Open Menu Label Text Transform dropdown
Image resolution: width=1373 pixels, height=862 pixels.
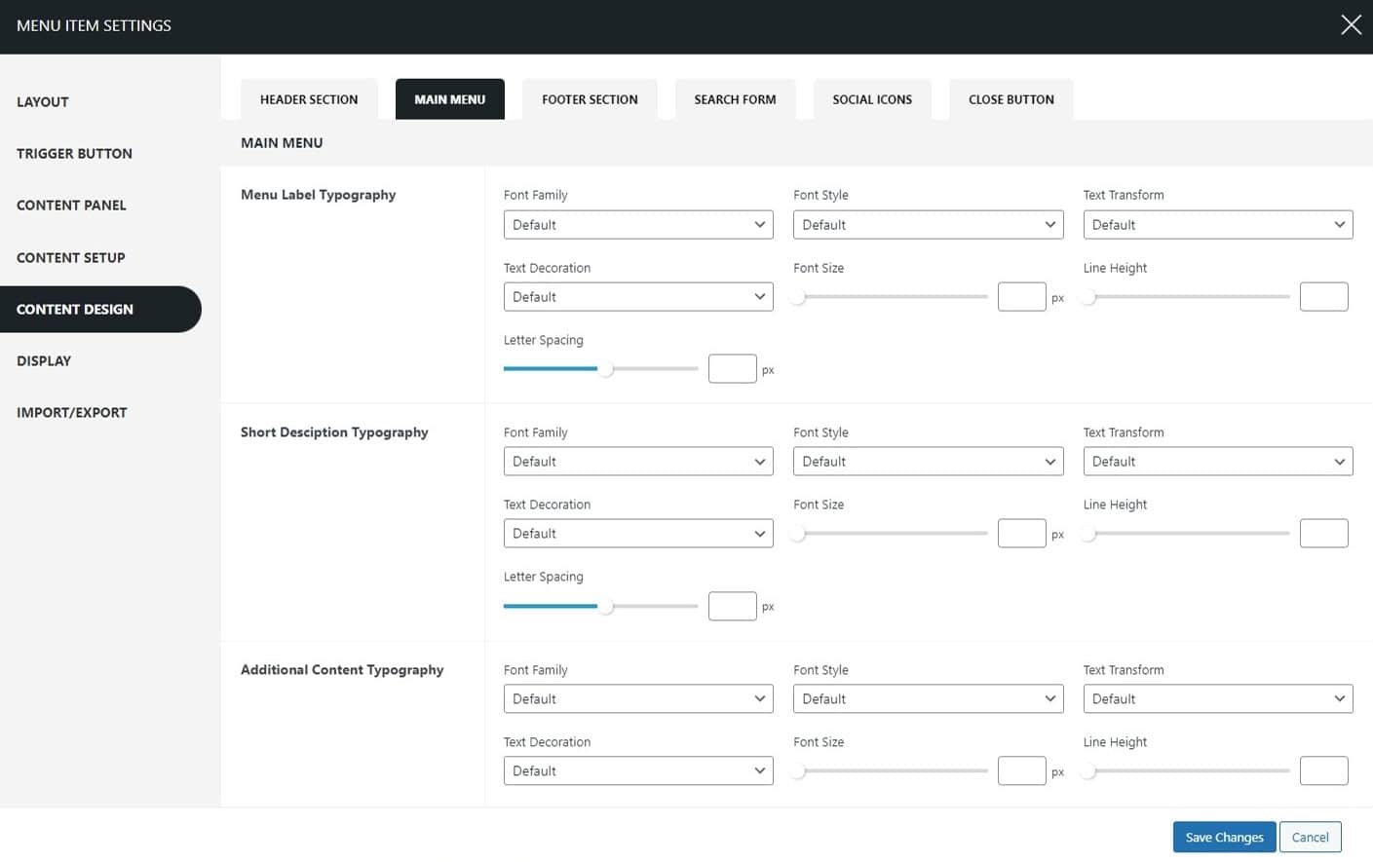(1218, 224)
